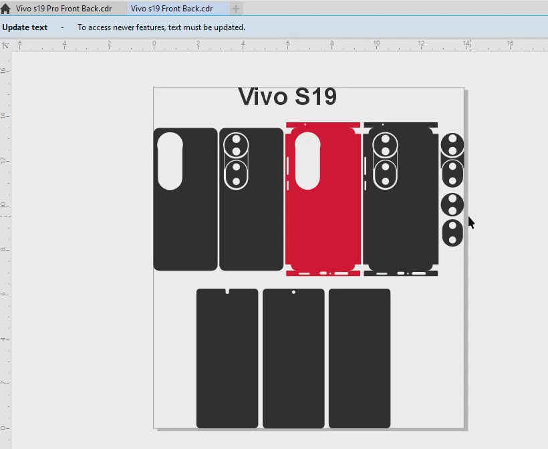Image resolution: width=548 pixels, height=449 pixels.
Task: Select front screen shape with top notch
Action: (227, 361)
